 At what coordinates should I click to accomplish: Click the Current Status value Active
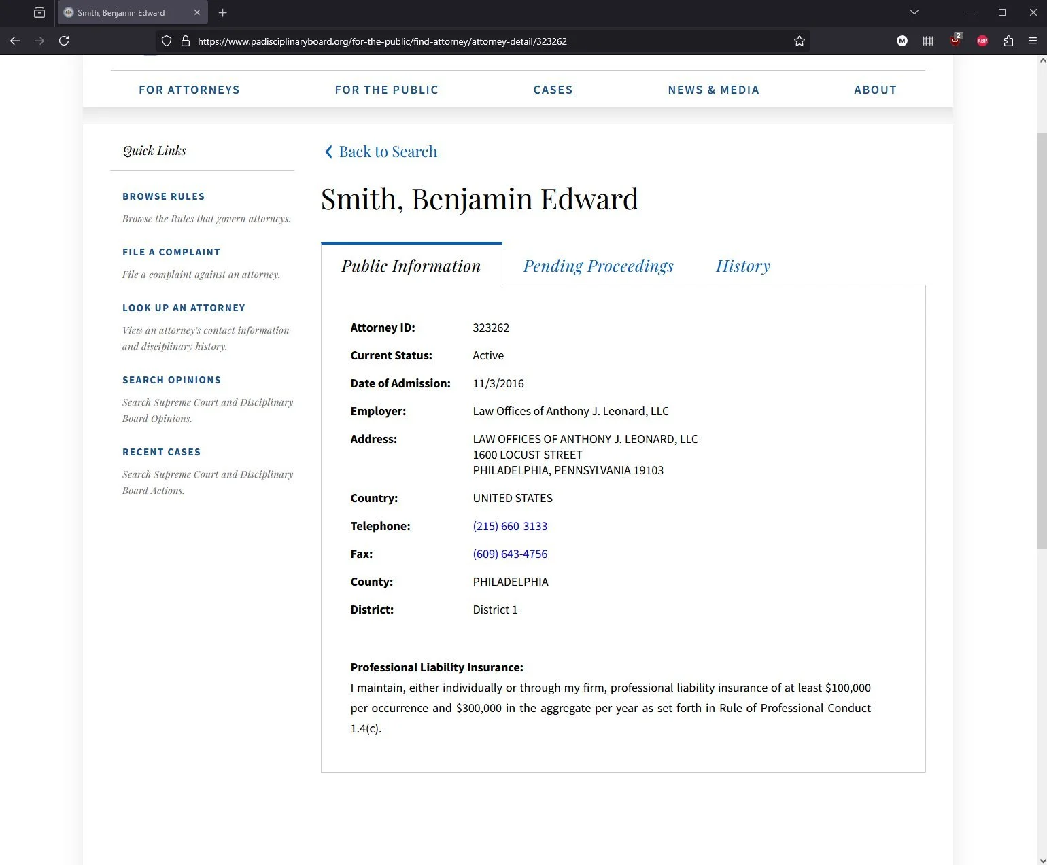(488, 355)
